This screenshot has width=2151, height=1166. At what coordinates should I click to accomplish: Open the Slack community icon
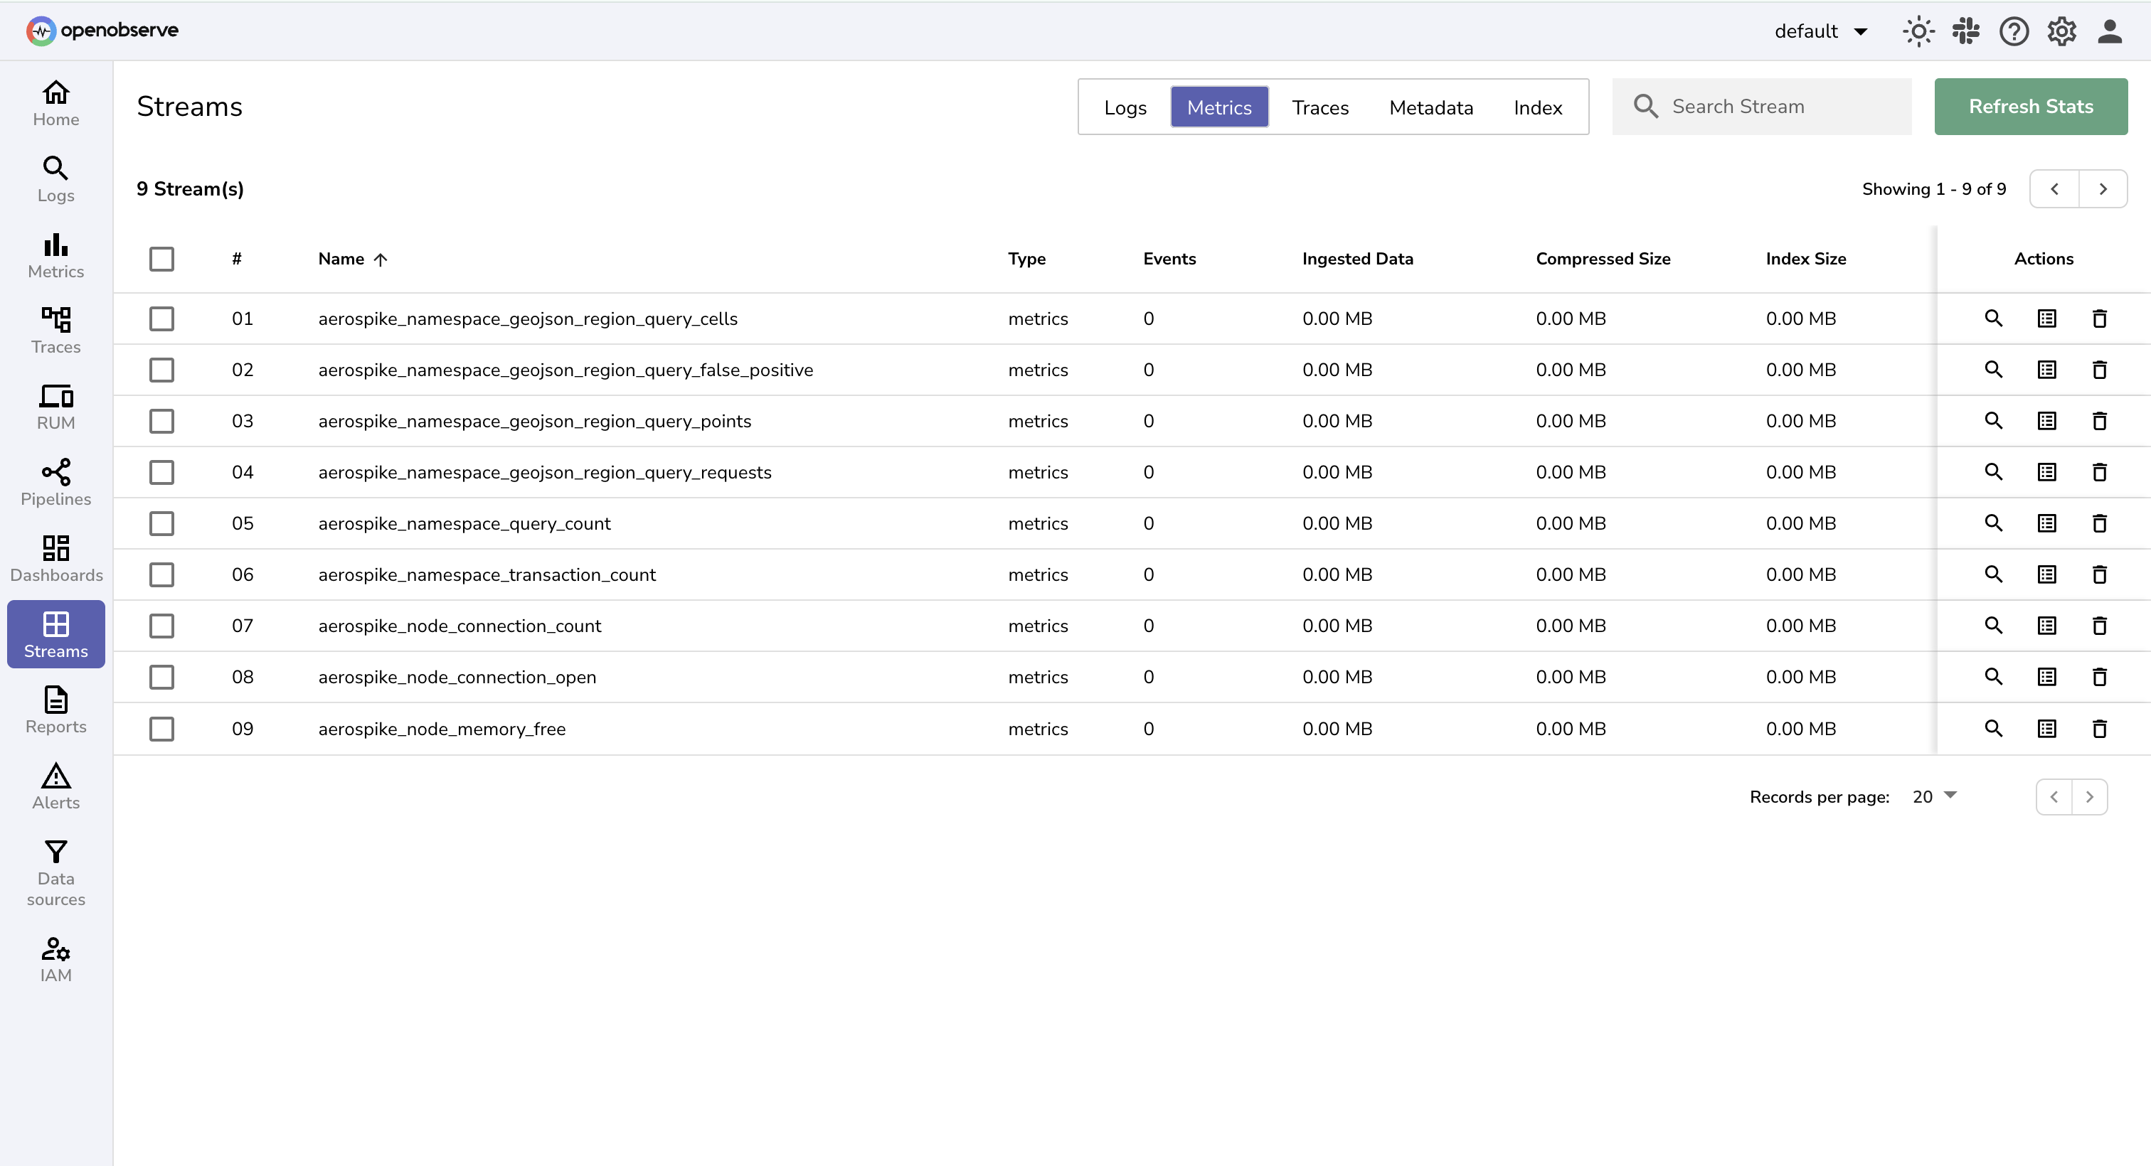tap(1967, 31)
